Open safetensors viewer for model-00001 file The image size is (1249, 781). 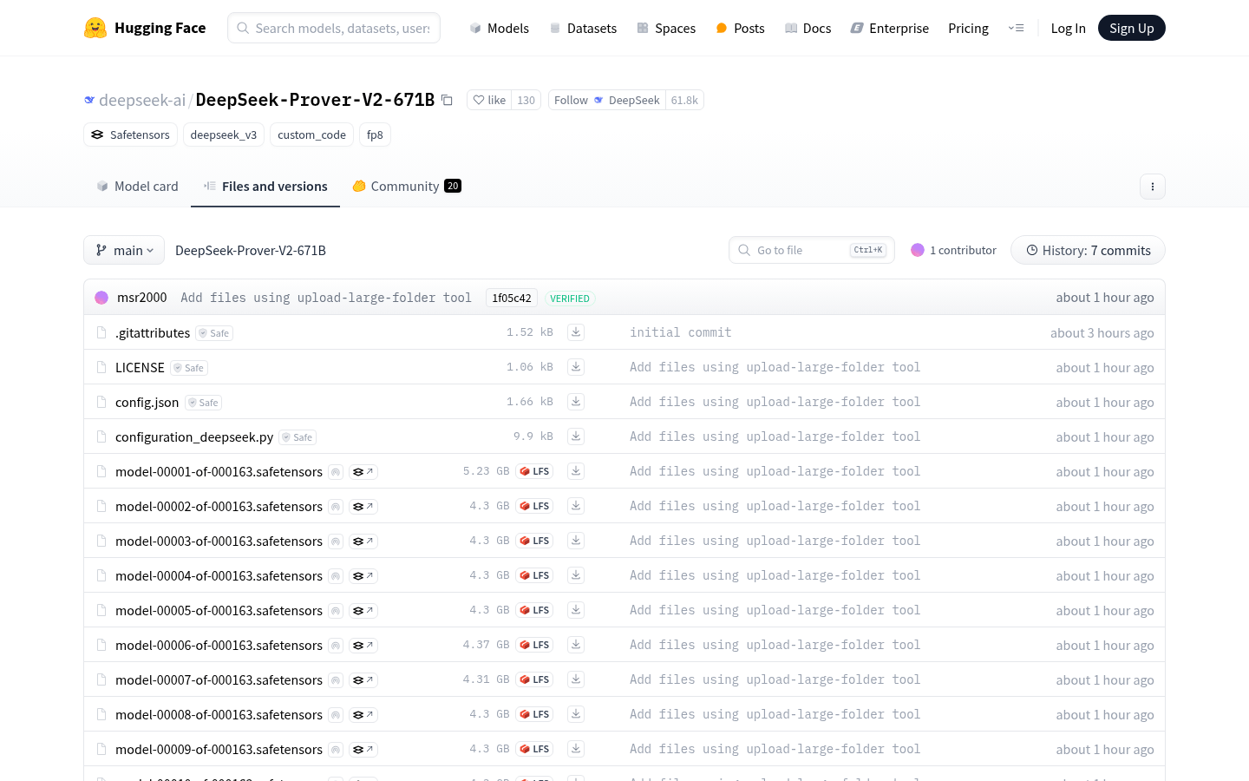[363, 472]
